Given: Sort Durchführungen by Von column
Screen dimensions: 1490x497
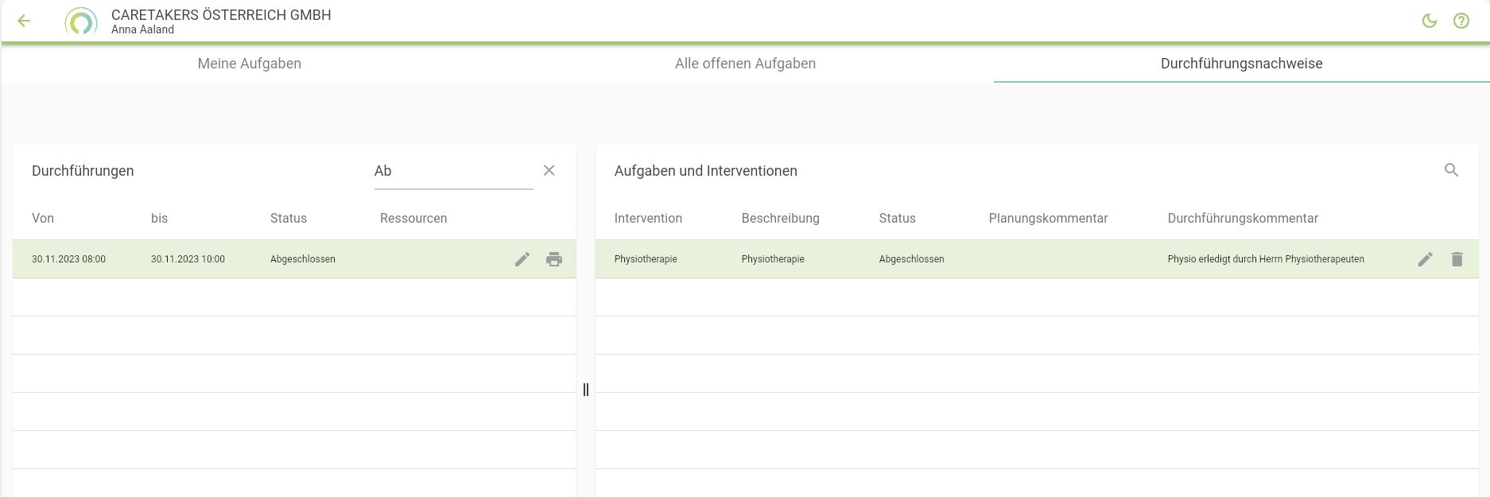Looking at the screenshot, I should coord(43,219).
